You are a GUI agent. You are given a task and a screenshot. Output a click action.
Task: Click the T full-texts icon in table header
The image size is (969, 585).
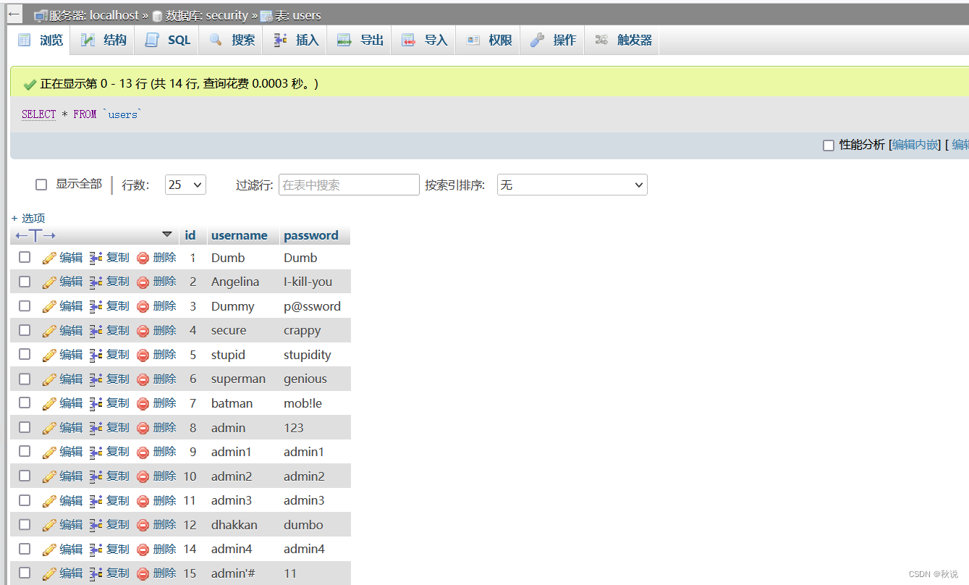point(35,235)
